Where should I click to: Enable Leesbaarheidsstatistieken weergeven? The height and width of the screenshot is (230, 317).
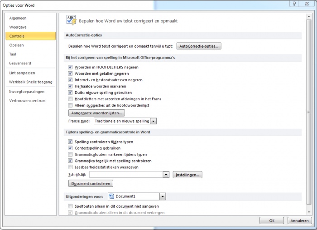tap(70, 167)
